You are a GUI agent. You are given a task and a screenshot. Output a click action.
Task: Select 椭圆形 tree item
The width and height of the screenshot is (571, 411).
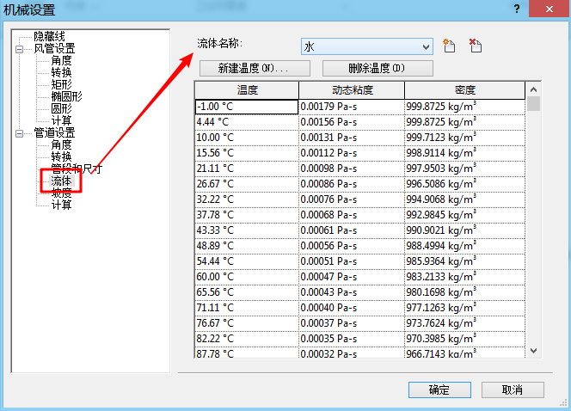point(66,96)
